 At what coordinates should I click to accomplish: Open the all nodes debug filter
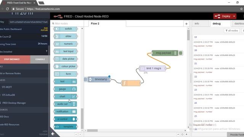(232, 30)
